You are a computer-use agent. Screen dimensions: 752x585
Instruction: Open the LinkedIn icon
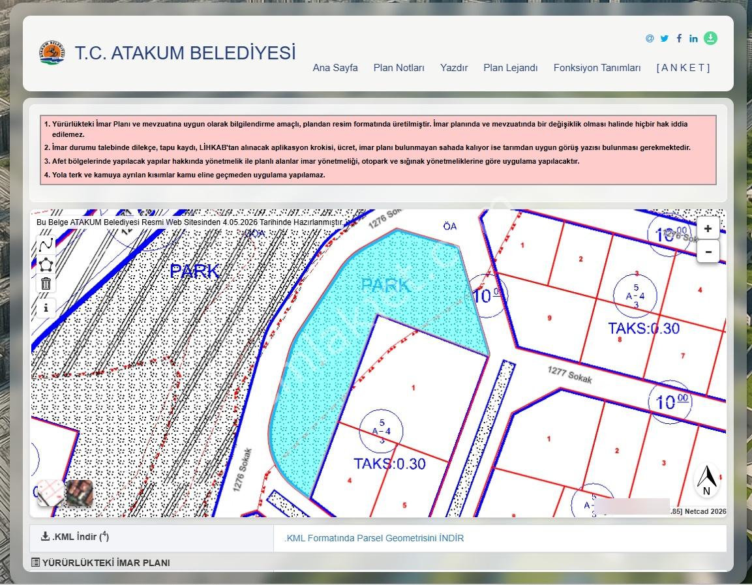693,38
